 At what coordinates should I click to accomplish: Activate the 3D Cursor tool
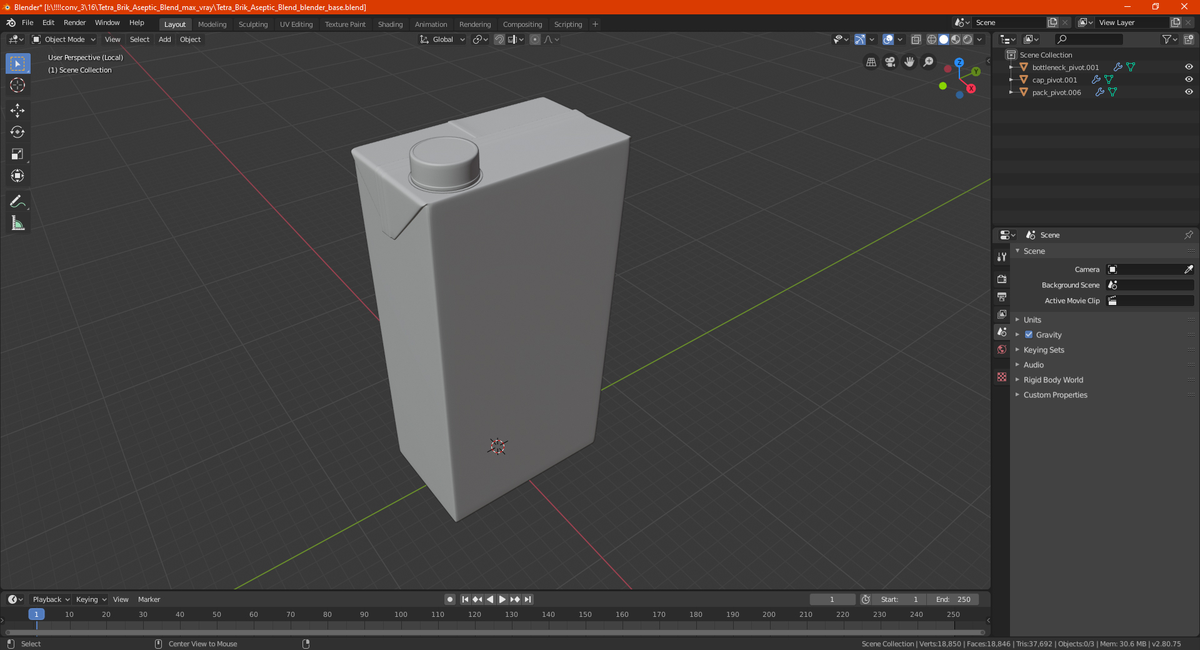tap(17, 85)
